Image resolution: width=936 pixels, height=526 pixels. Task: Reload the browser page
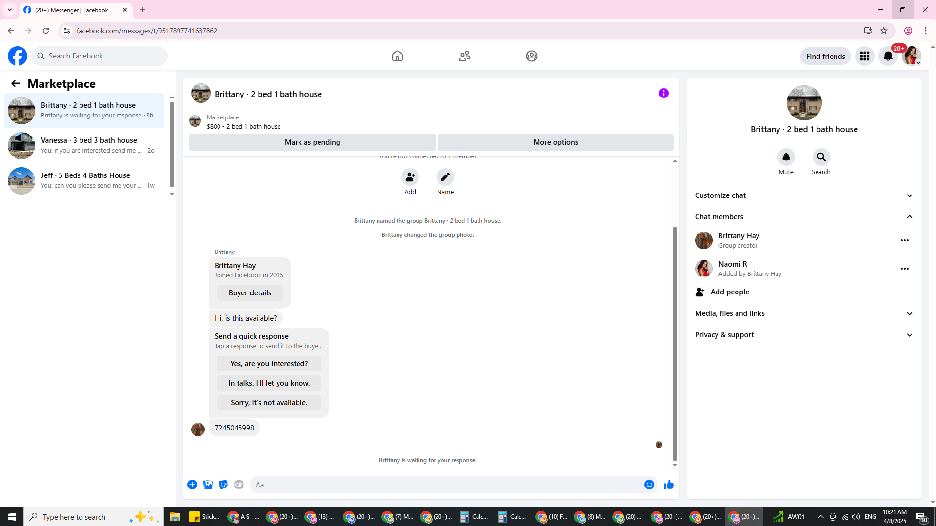(x=46, y=31)
